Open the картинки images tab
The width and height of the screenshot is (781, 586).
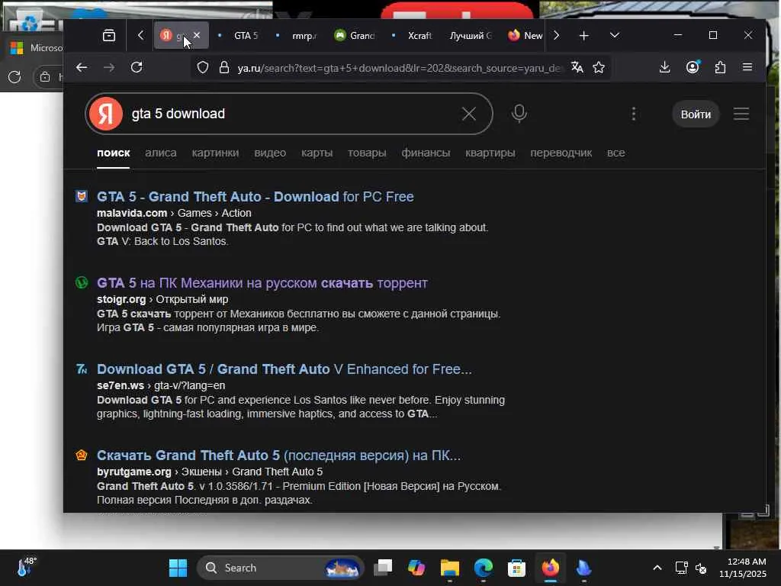[215, 153]
